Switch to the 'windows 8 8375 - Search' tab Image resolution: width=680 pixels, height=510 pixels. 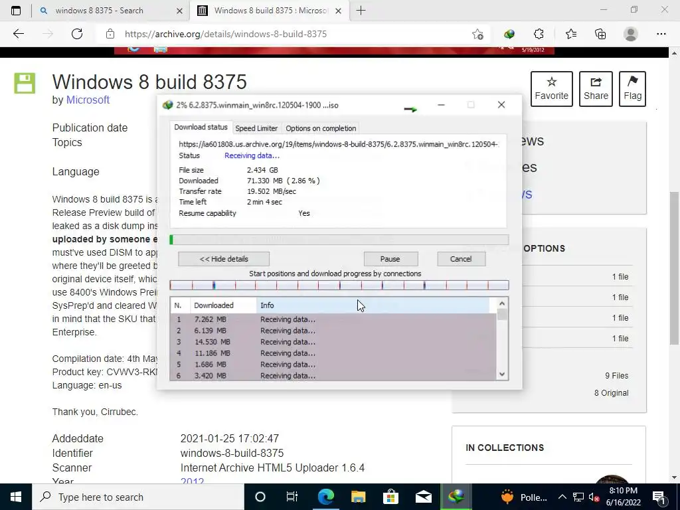pos(111,11)
